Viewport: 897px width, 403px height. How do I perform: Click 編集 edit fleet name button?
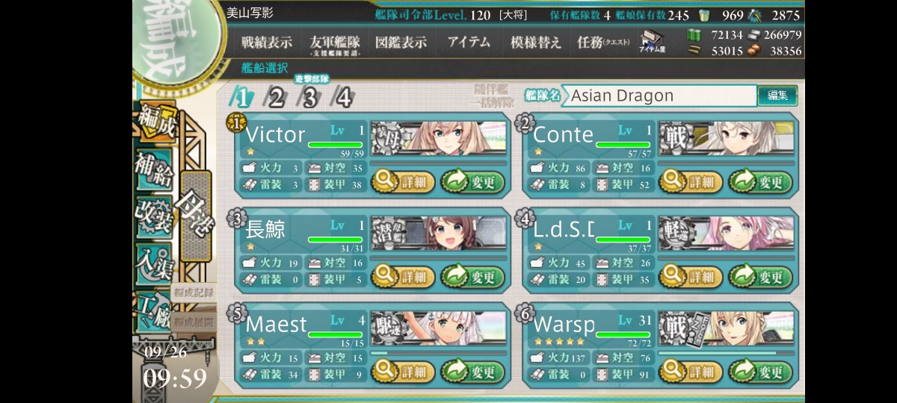[777, 96]
